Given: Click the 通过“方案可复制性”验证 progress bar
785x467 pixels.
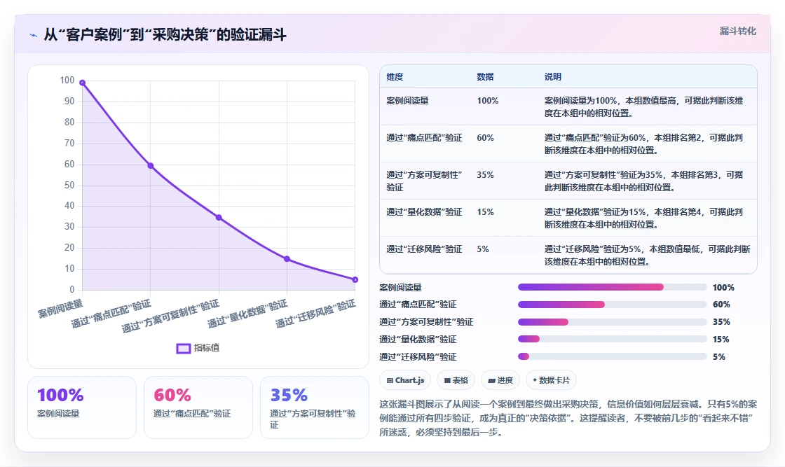Looking at the screenshot, I should click(613, 322).
